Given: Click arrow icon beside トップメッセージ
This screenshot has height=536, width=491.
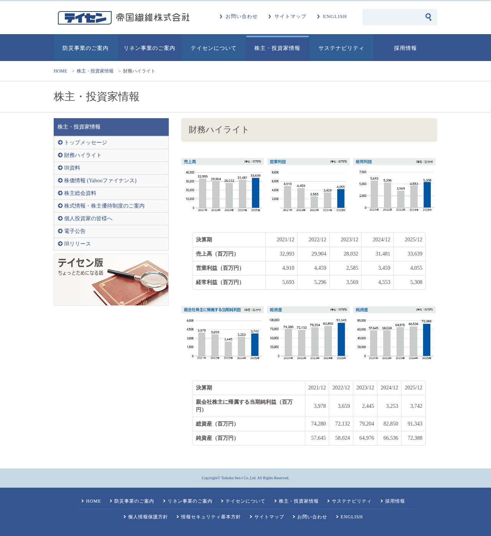Looking at the screenshot, I should click(x=60, y=142).
